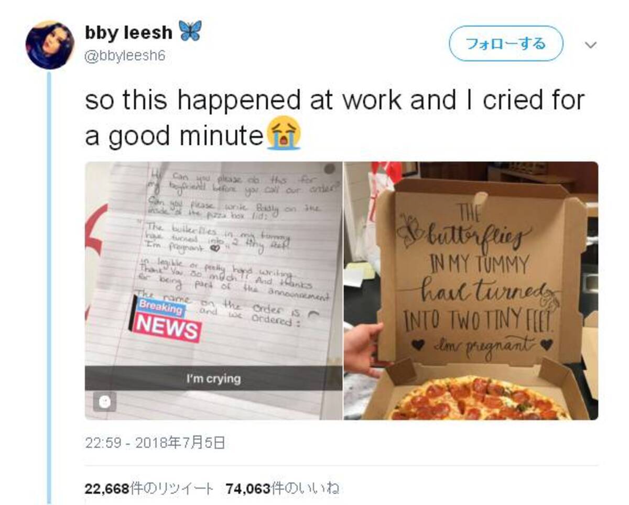Click the フォローする follow button
This screenshot has height=505, width=629.
(506, 43)
